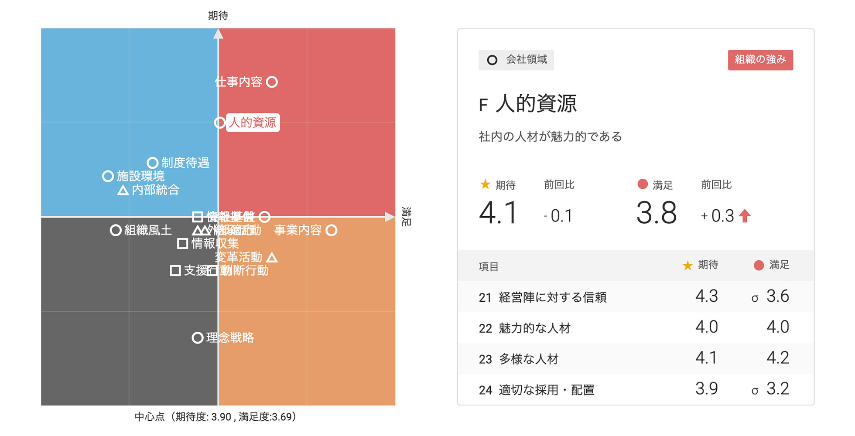The width and height of the screenshot is (855, 436).
Task: Click the 組織の強み red badge
Action: tap(760, 60)
